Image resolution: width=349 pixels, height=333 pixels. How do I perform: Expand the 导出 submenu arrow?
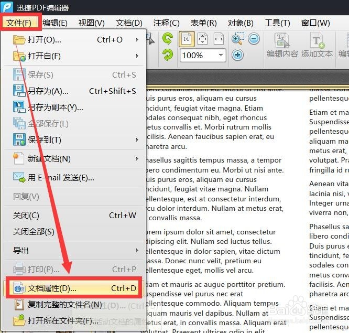[x=137, y=250]
